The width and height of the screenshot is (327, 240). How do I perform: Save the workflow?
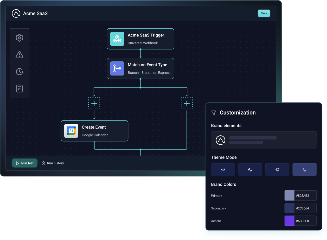[x=264, y=13]
